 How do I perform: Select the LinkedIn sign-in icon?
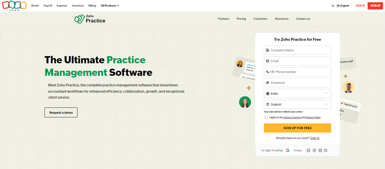314,150
